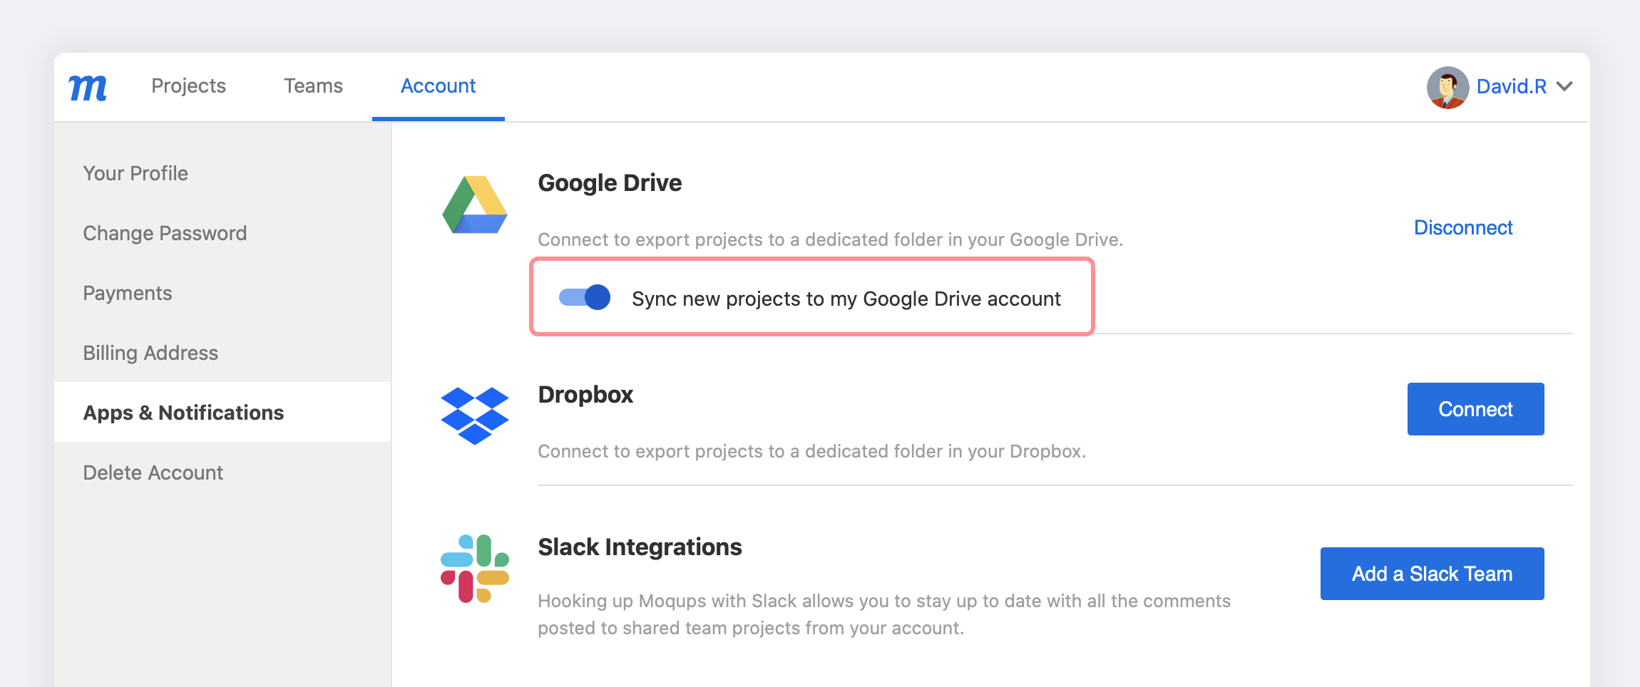
Task: Open Your Profile settings
Action: [135, 172]
